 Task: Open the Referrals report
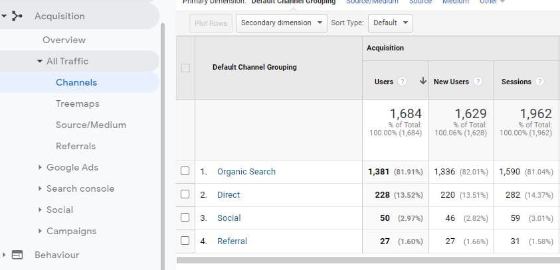76,146
